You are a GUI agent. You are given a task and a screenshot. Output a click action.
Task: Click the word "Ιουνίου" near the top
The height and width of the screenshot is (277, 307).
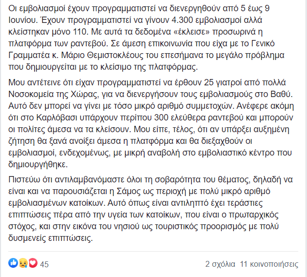pos(23,20)
